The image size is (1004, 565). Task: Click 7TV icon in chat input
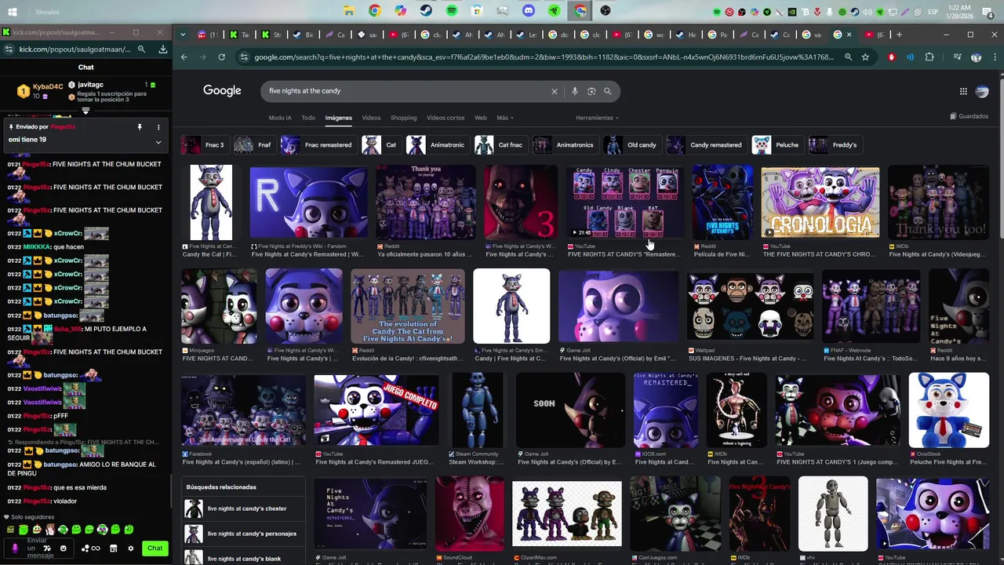click(46, 548)
